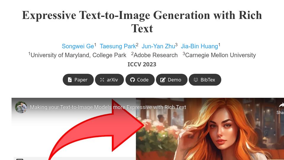Visit Taesung Park's author page
This screenshot has height=160, width=284.
coord(118,46)
